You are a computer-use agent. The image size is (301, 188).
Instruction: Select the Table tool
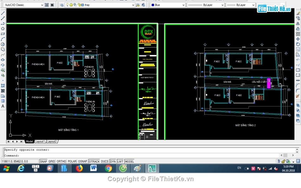point(3,101)
